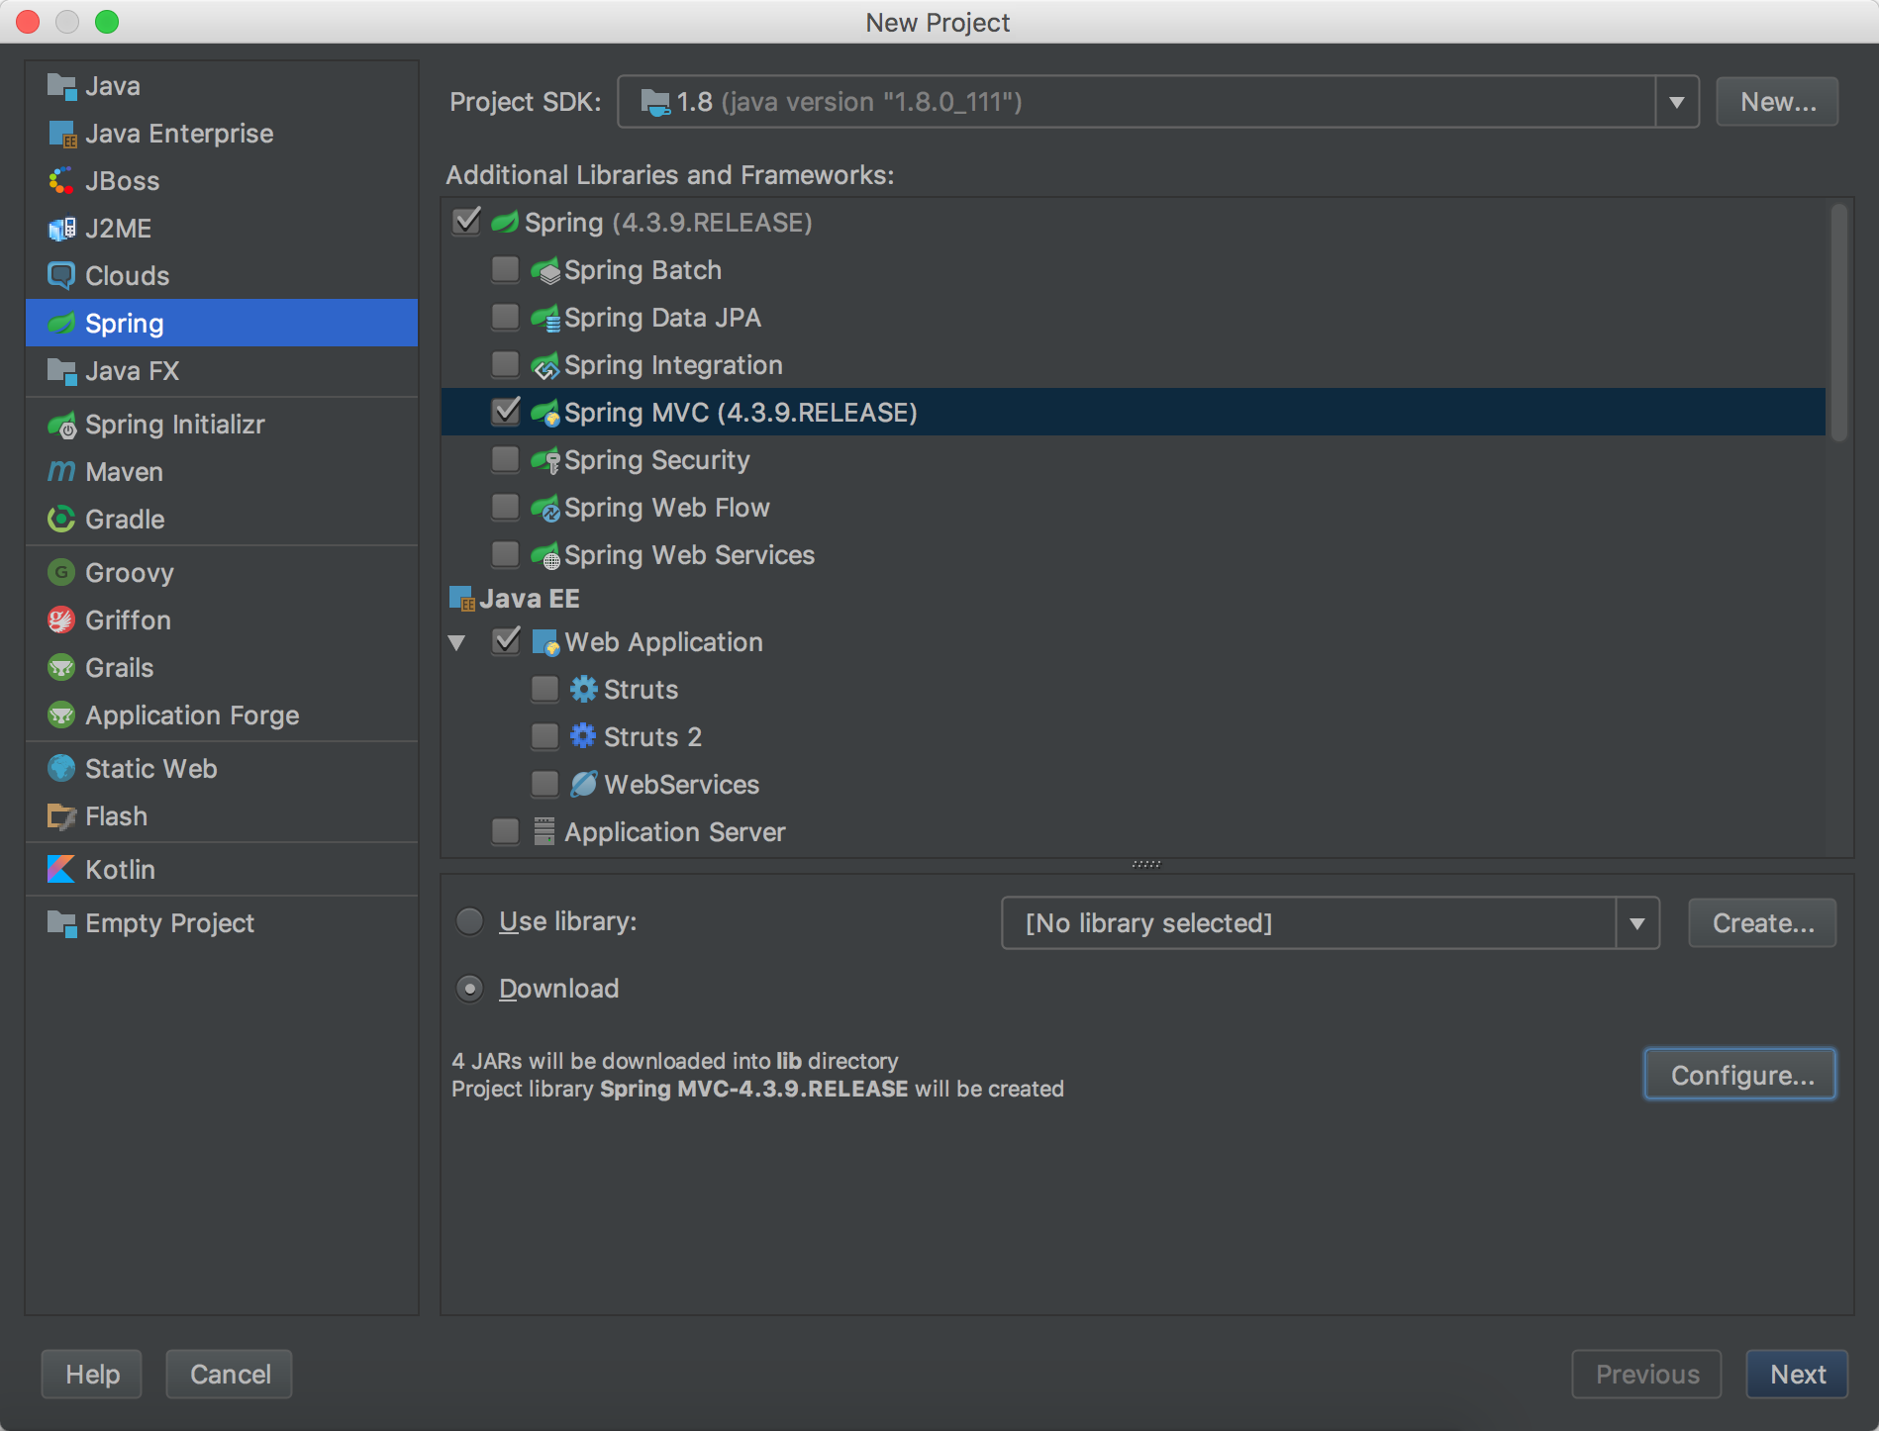Select the Web Application icon in Java EE
The width and height of the screenshot is (1879, 1431).
coord(545,642)
